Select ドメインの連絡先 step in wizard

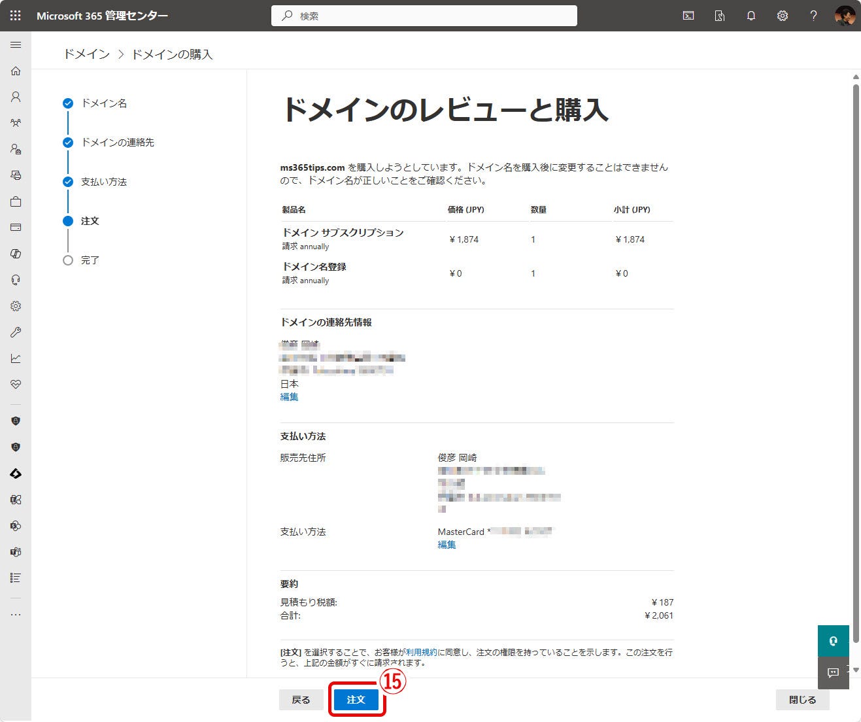109,143
